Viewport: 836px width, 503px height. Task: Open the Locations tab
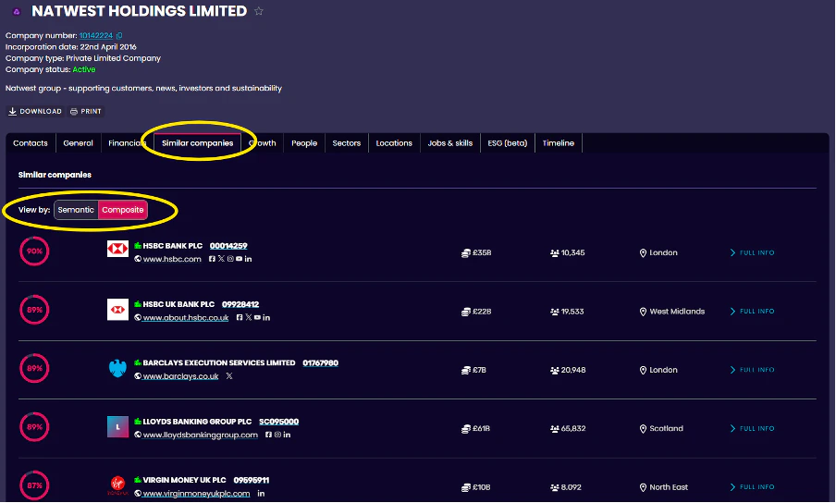pos(394,142)
